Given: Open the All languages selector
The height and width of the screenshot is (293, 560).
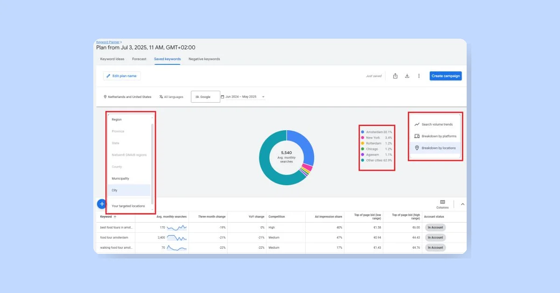Looking at the screenshot, I should click(171, 97).
